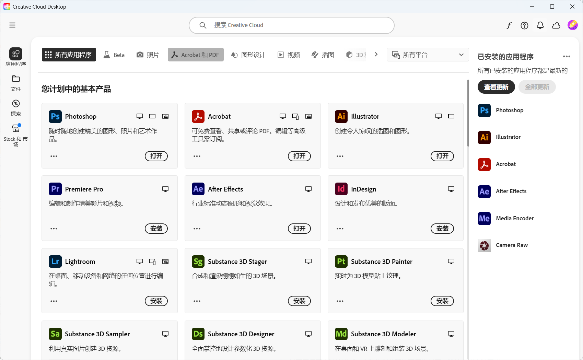Open more options on After Effects card
583x360 pixels.
(197, 229)
